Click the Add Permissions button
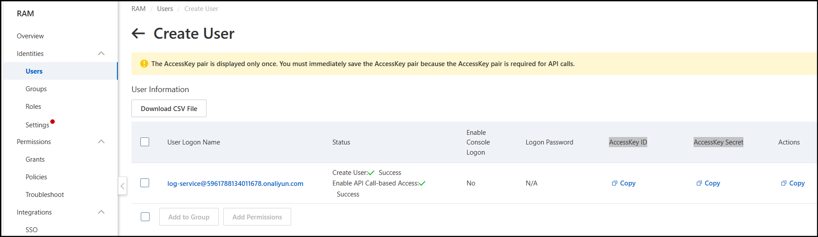 (257, 217)
